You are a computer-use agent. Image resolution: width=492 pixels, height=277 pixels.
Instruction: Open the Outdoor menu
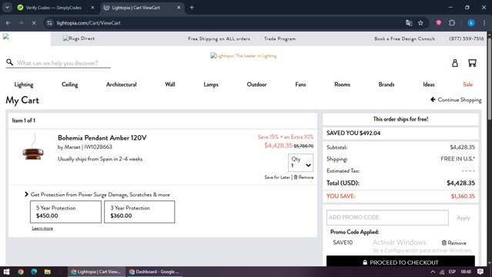(x=256, y=84)
